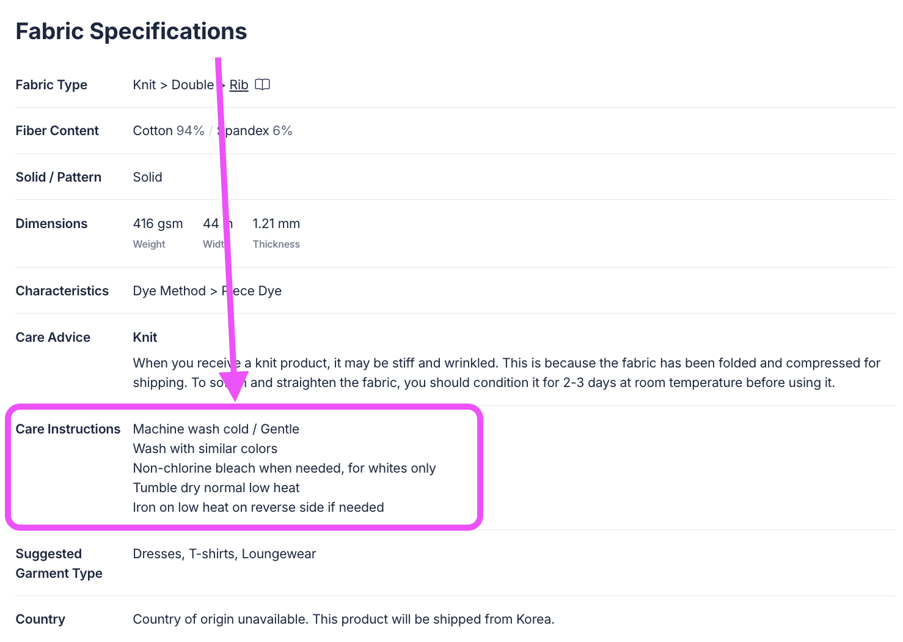903x642 pixels.
Task: Click the Country of origin unavailable text
Action: coord(343,619)
